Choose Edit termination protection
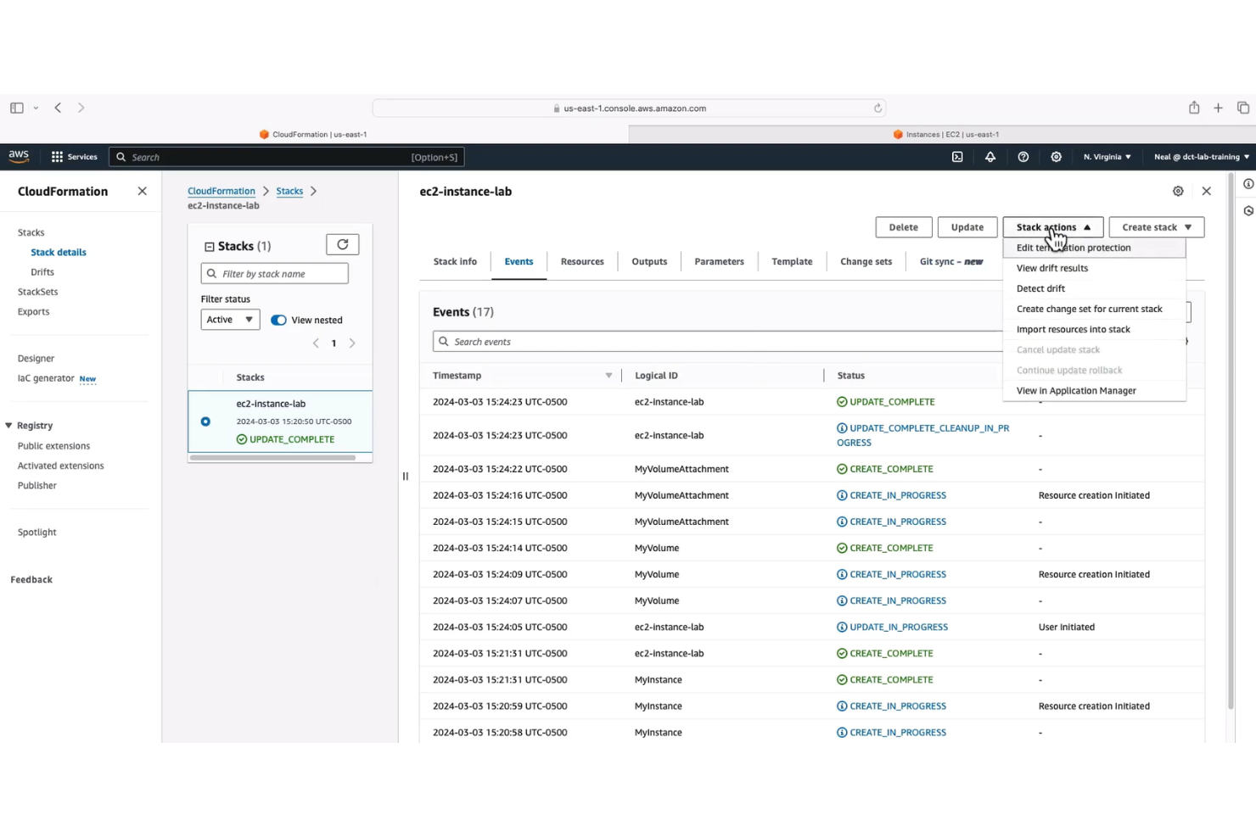1256x837 pixels. 1094,248
